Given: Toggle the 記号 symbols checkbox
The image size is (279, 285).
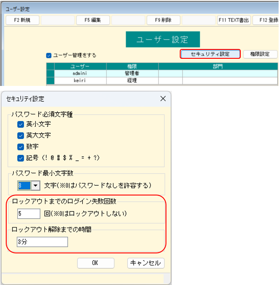Looking at the screenshot, I should pyautogui.click(x=20, y=158).
